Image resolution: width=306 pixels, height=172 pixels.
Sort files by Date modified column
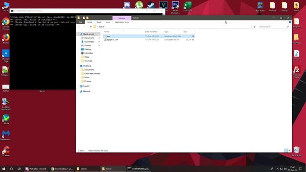tap(151, 32)
